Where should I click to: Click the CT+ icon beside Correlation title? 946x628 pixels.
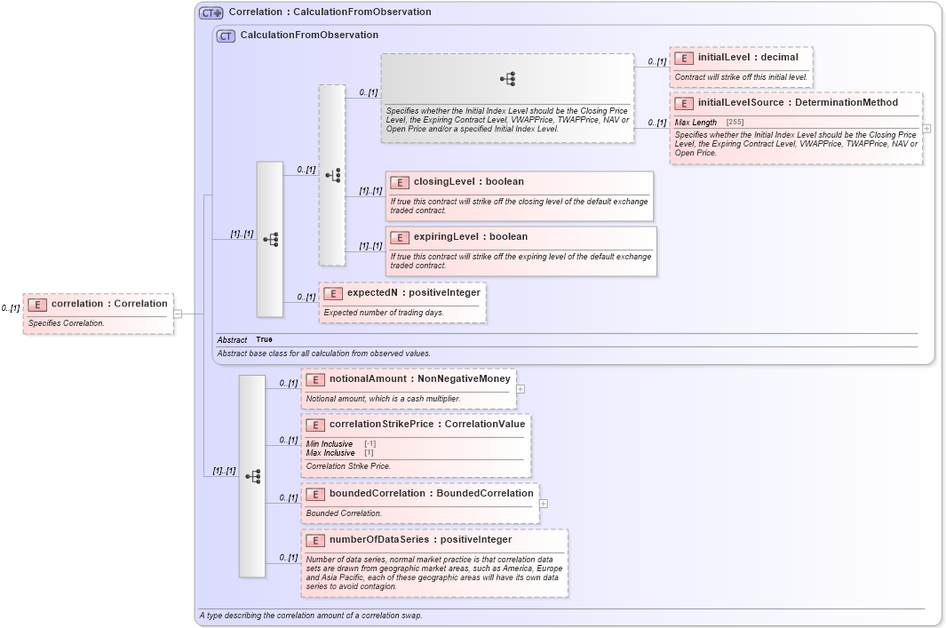tap(211, 12)
